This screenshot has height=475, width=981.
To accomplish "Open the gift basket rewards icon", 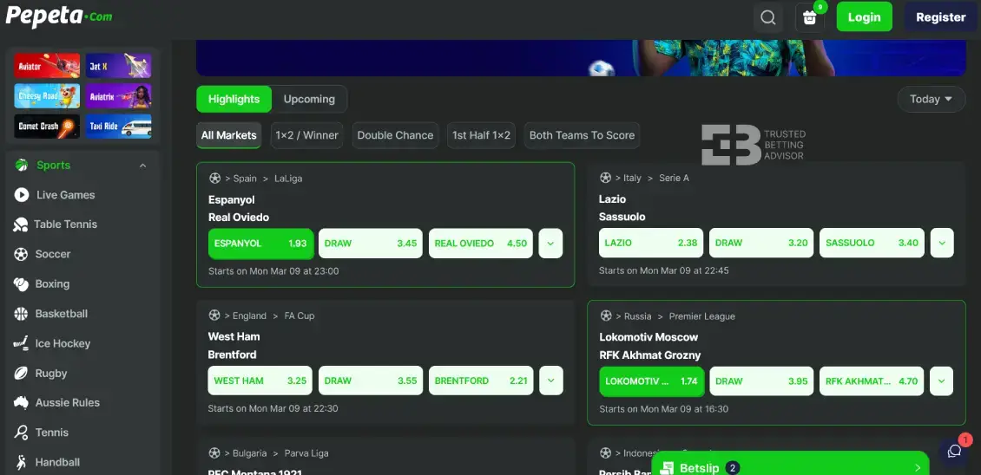I will [810, 17].
